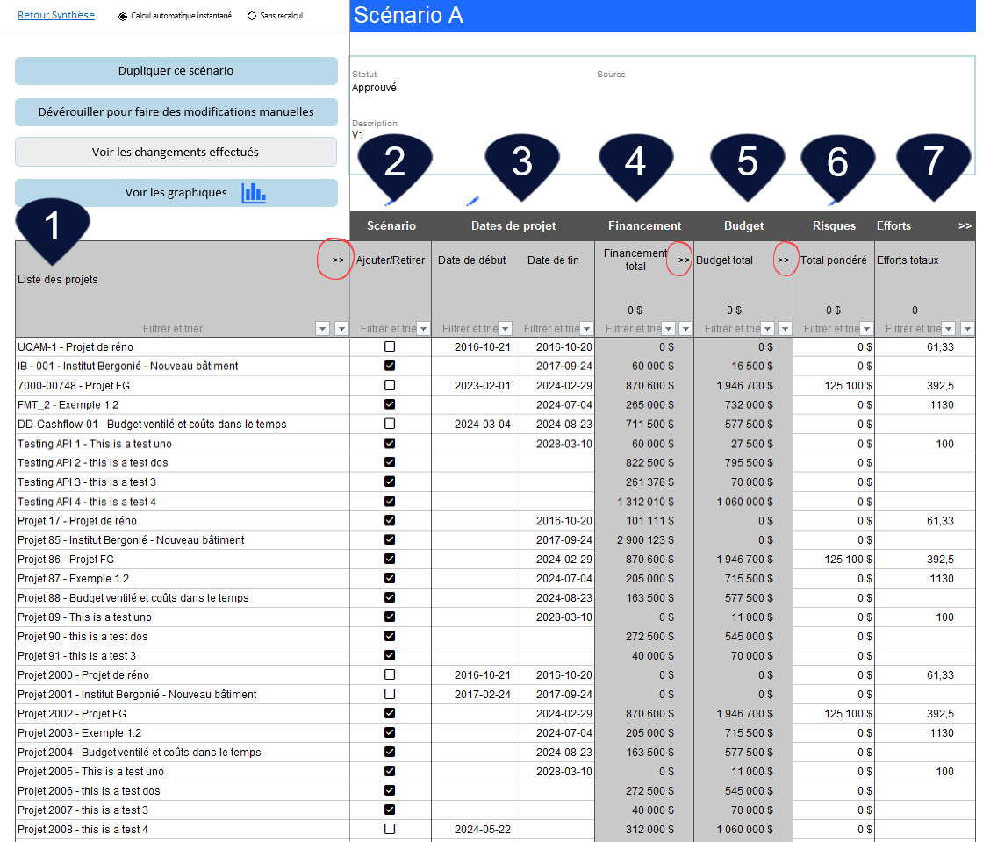Click the financing cell '1 312 010 $'

coord(646,502)
